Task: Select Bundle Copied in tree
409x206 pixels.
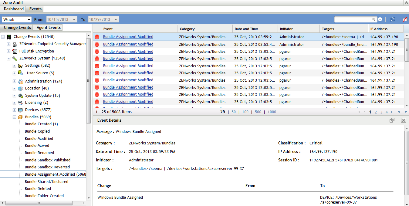Action: click(x=37, y=131)
